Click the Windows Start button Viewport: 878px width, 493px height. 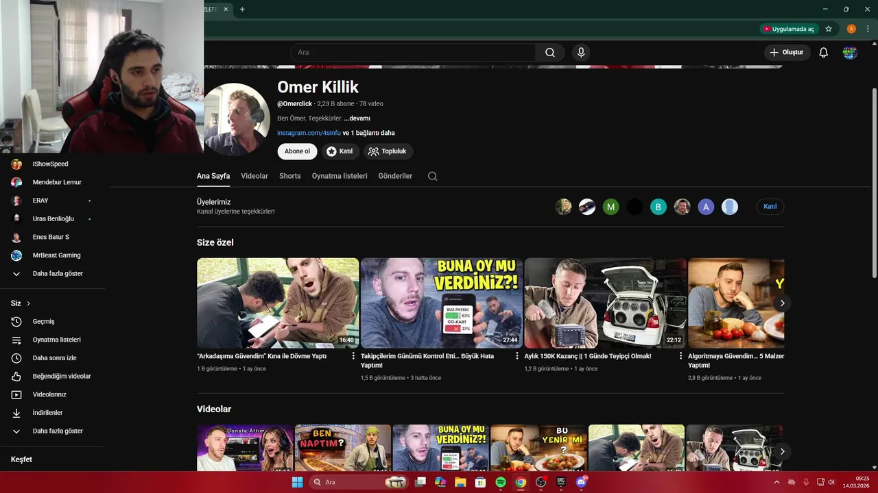pyautogui.click(x=297, y=482)
